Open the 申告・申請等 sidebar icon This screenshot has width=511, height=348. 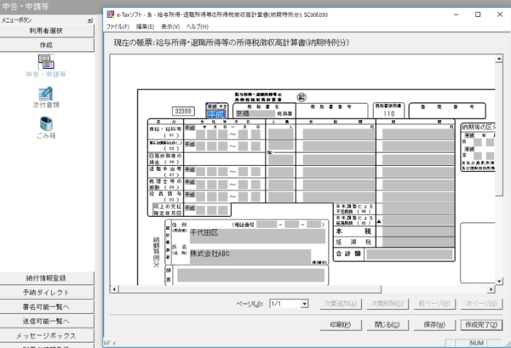46,66
